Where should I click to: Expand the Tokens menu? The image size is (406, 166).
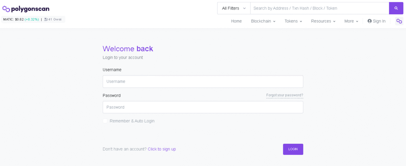click(x=293, y=21)
